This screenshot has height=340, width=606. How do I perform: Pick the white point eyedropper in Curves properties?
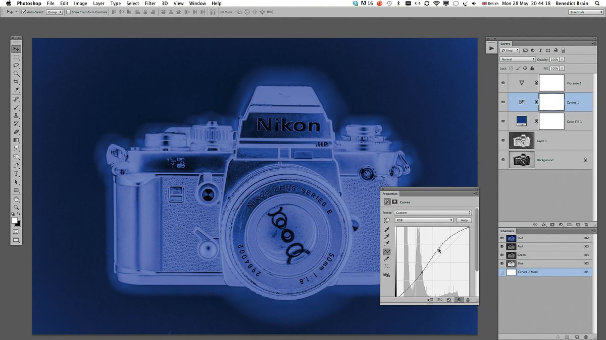386,243
